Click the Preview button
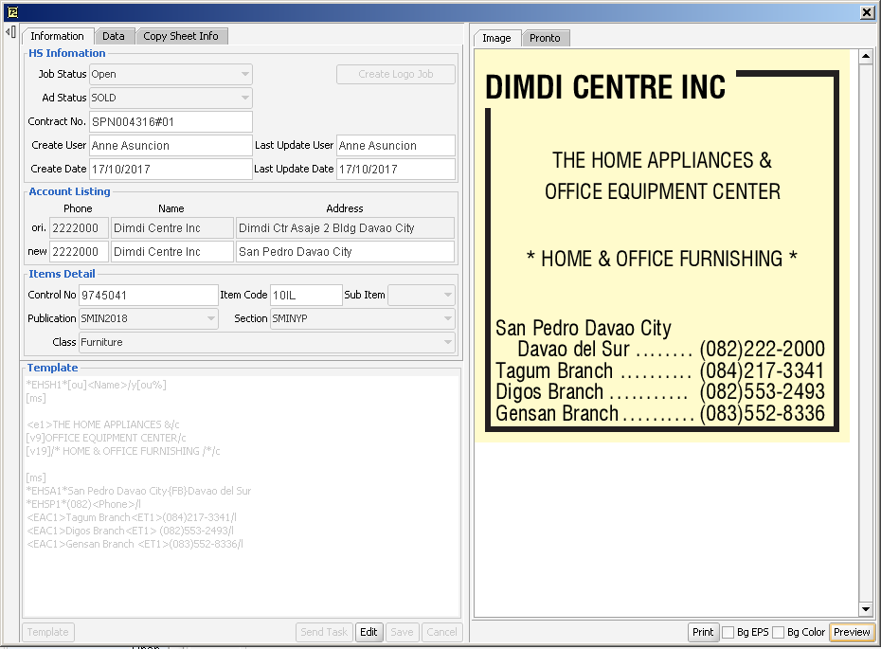This screenshot has height=649, width=881. [852, 632]
